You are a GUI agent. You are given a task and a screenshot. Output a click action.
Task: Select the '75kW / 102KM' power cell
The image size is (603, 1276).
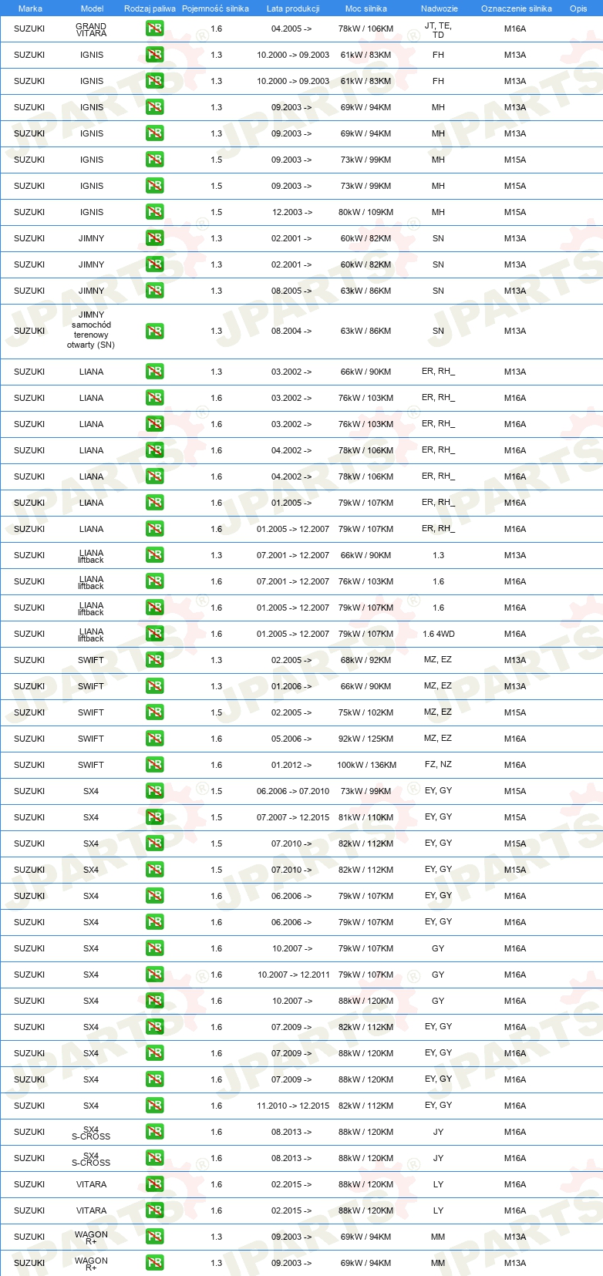pos(366,712)
